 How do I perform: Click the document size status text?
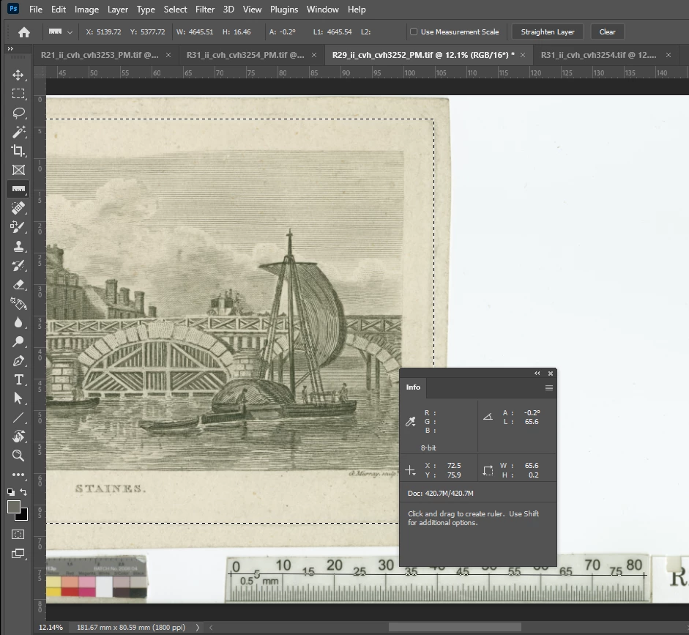pos(131,628)
